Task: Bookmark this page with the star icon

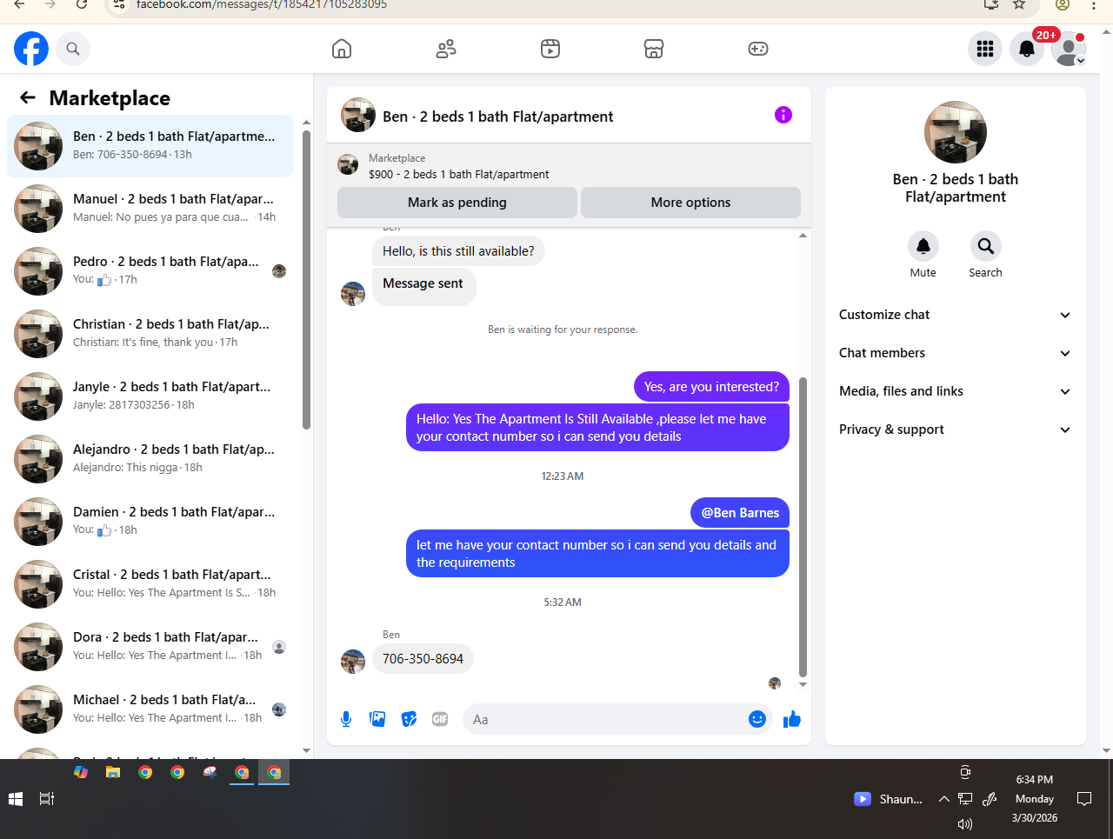Action: click(x=1019, y=4)
